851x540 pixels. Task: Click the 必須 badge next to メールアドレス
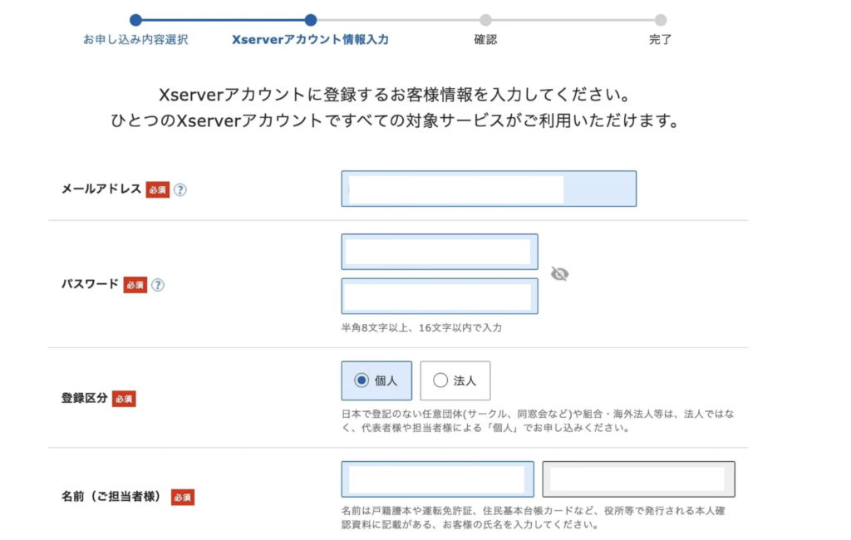coord(157,190)
